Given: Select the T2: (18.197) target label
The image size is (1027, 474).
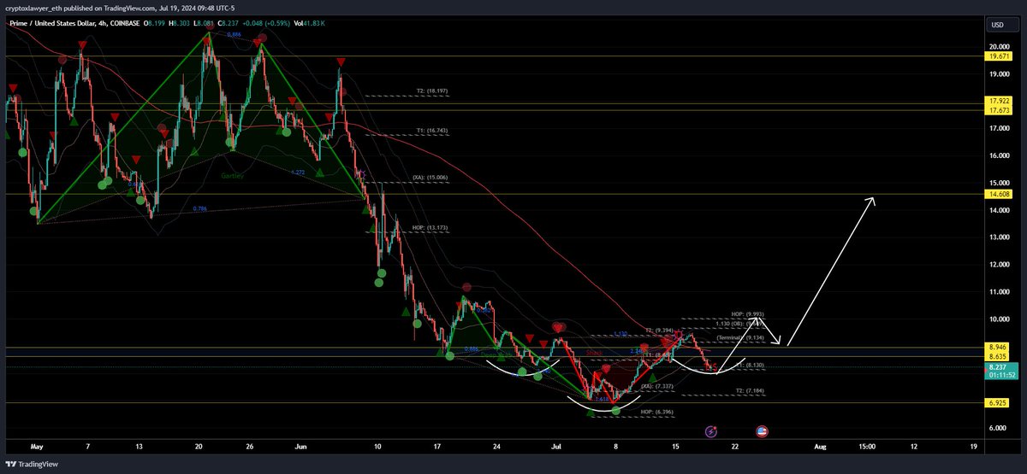Looking at the screenshot, I should click(432, 90).
